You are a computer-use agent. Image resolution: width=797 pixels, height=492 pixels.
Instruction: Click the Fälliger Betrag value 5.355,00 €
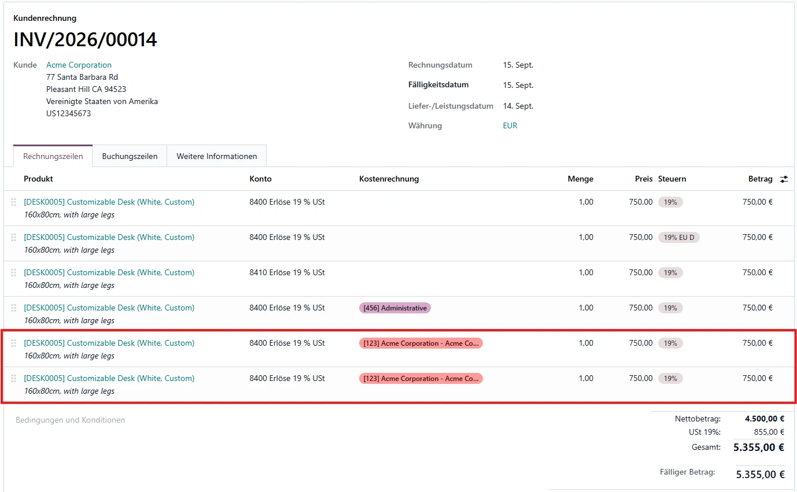pos(760,475)
